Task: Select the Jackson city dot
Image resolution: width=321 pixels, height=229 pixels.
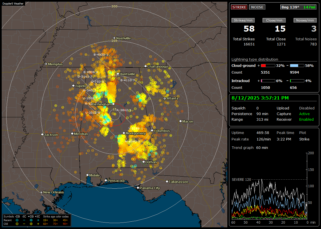Action: click(x=42, y=135)
